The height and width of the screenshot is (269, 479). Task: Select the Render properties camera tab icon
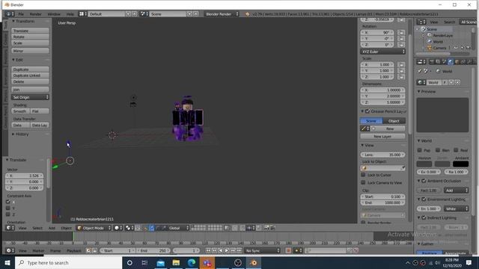[x=431, y=62]
